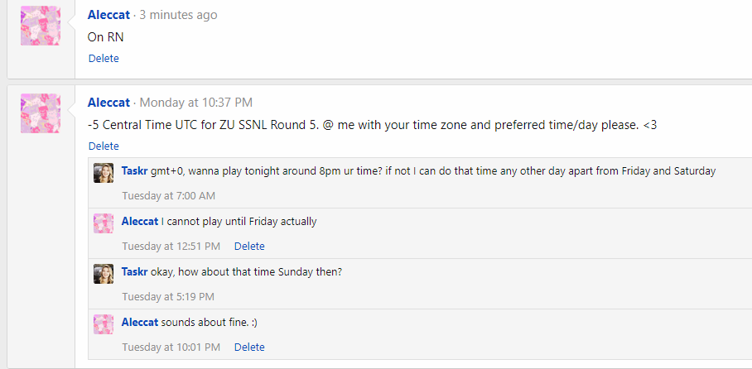Delete the "I cannot play until Friday" comment
This screenshot has height=369, width=752.
(249, 246)
